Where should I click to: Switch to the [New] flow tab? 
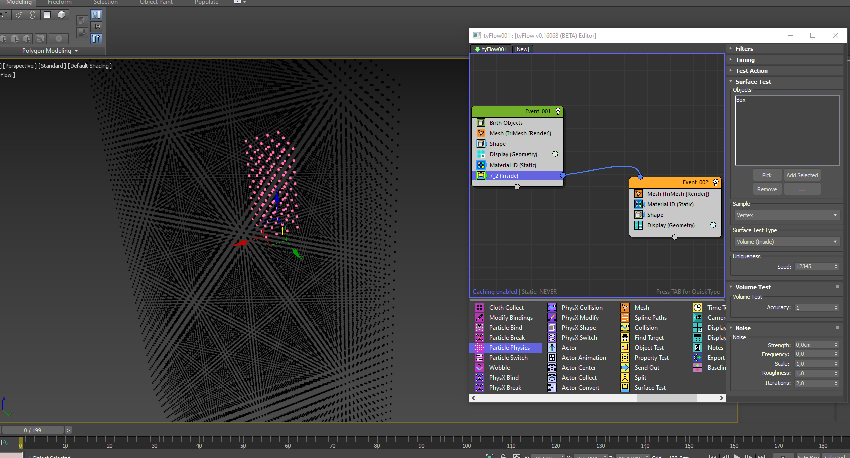click(522, 49)
